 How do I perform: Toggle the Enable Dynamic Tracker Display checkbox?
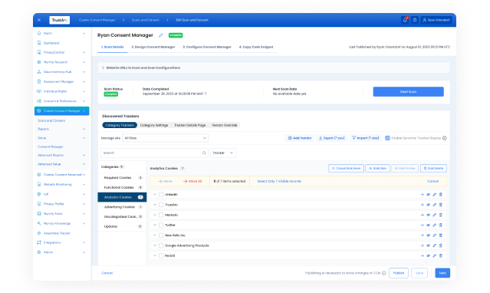pyautogui.click(x=387, y=138)
